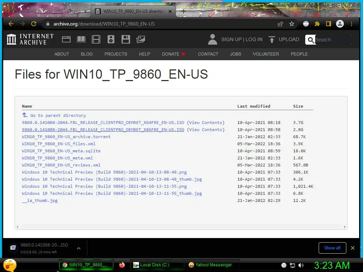The image size is (363, 272).
Task: Open the HELP menu item
Action: pyautogui.click(x=145, y=54)
